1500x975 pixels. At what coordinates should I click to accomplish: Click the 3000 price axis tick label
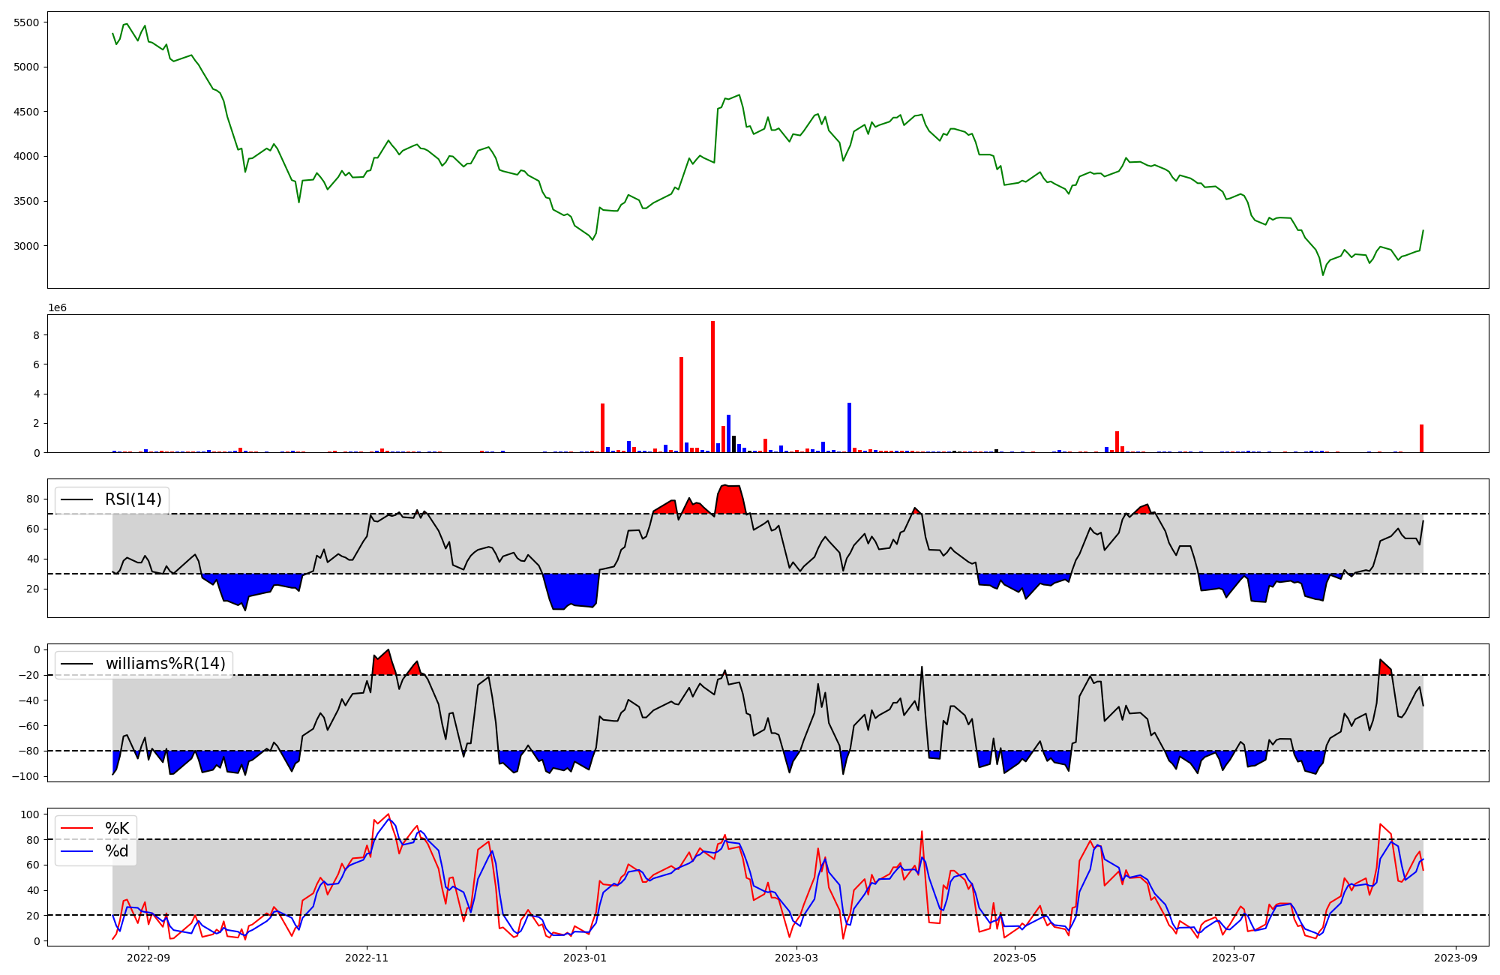pyautogui.click(x=26, y=246)
